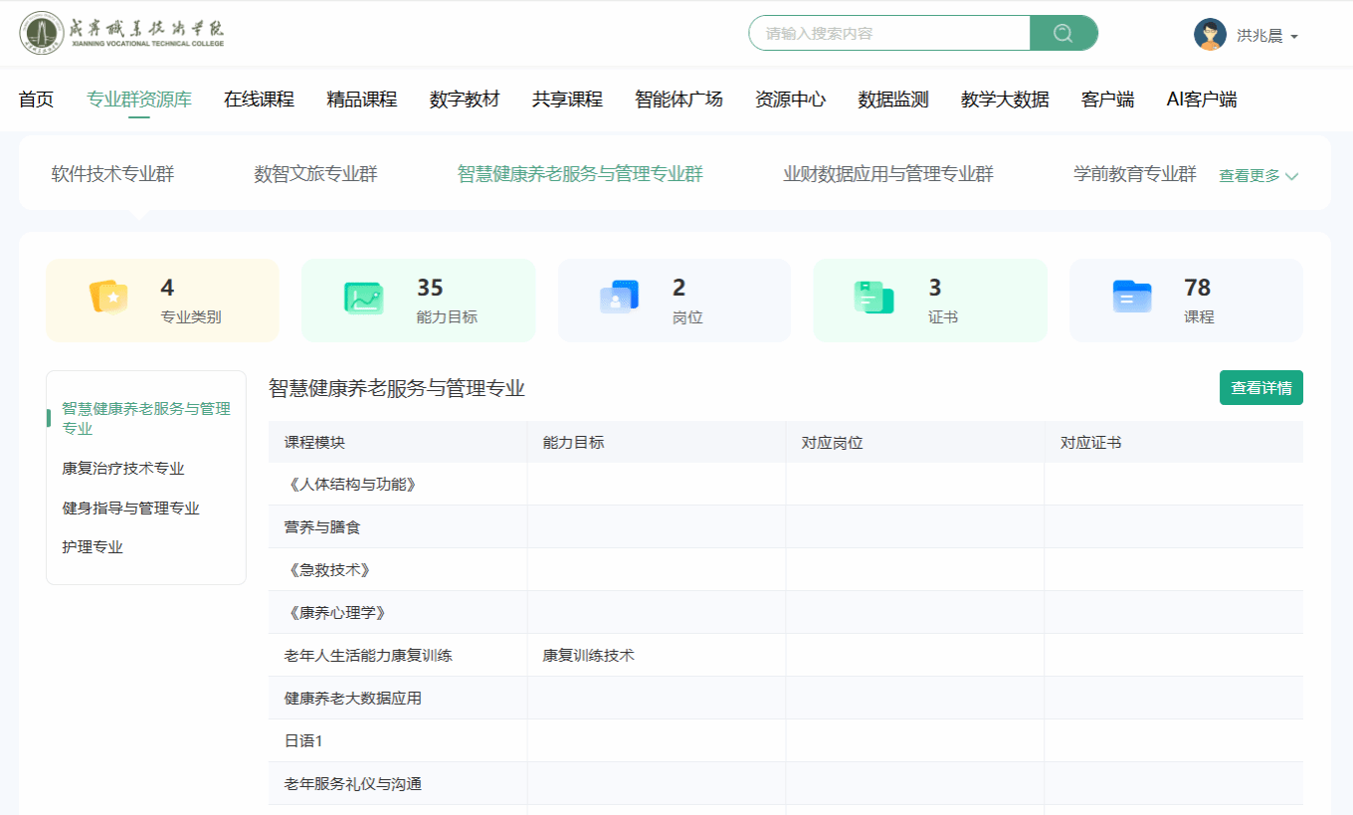Click the college logo in header
This screenshot has width=1353, height=815.
coord(122,33)
